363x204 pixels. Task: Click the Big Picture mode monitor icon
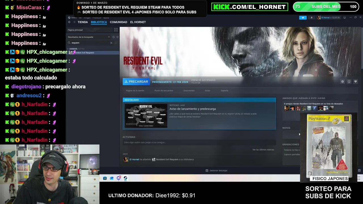coord(345,18)
